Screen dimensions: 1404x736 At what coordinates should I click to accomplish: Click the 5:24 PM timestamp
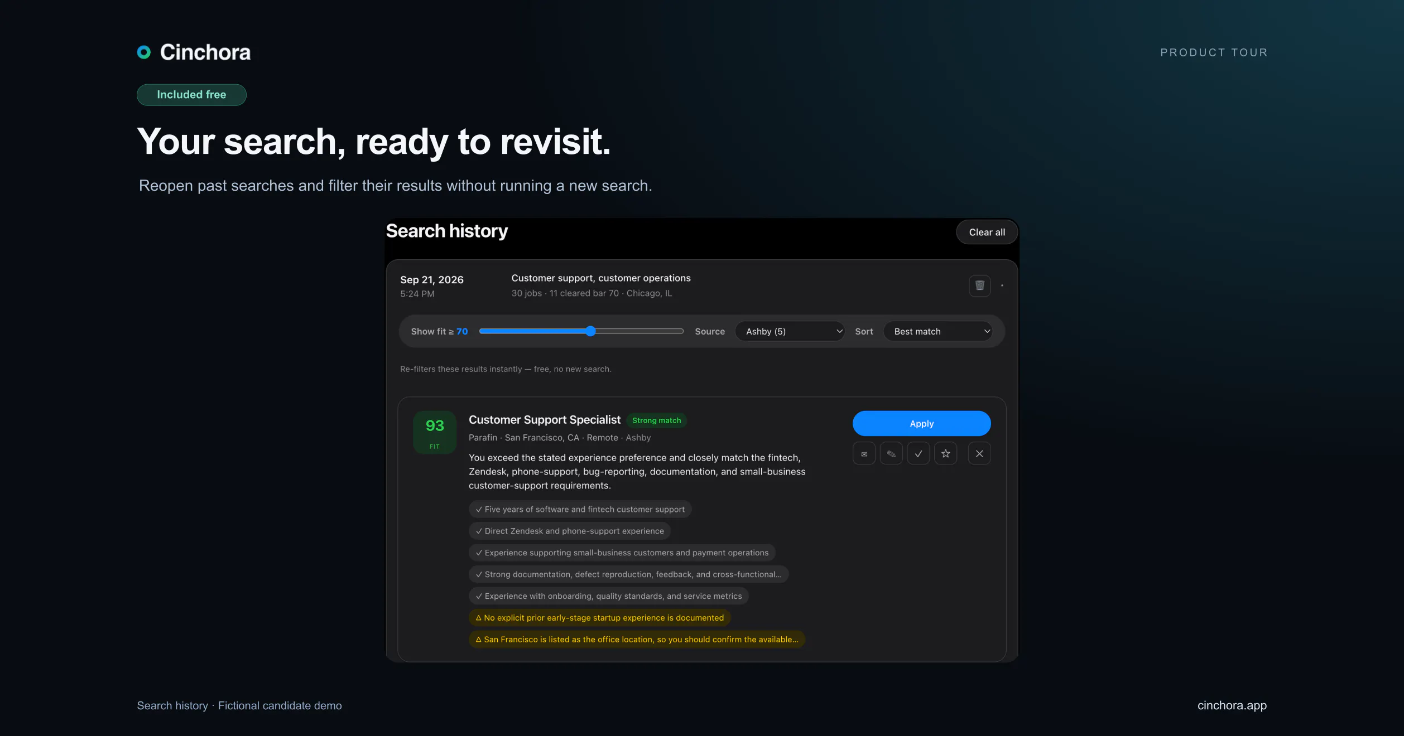pyautogui.click(x=417, y=294)
